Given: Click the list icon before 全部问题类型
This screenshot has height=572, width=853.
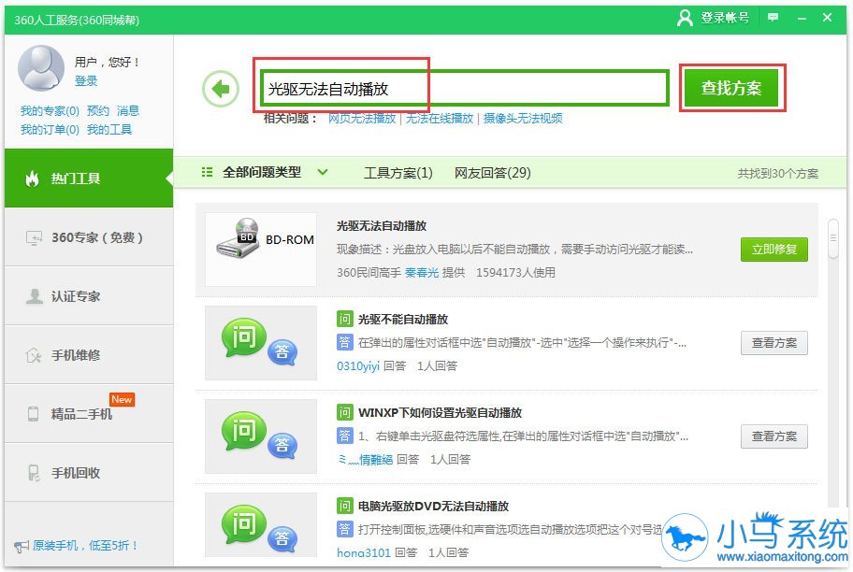Looking at the screenshot, I should pos(207,172).
